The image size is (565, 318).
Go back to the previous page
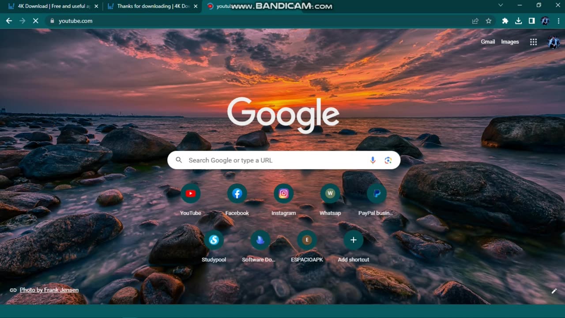[9, 21]
